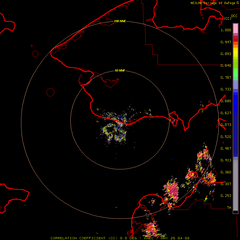Select the 0.467 scale value

coord(226,149)
